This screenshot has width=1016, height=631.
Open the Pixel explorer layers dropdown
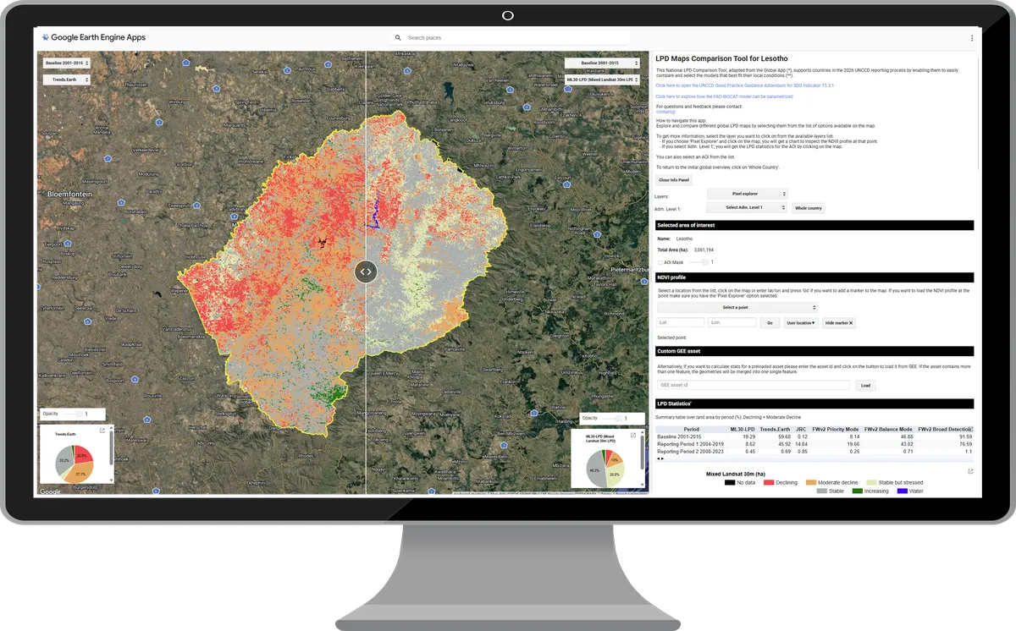pos(747,194)
